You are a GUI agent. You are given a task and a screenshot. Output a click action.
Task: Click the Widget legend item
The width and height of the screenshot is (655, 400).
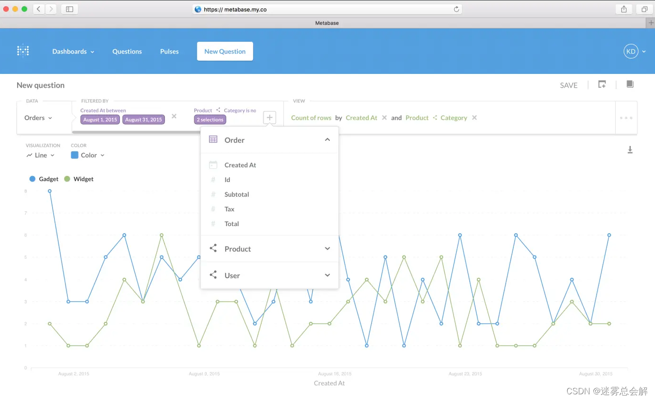[x=79, y=179]
